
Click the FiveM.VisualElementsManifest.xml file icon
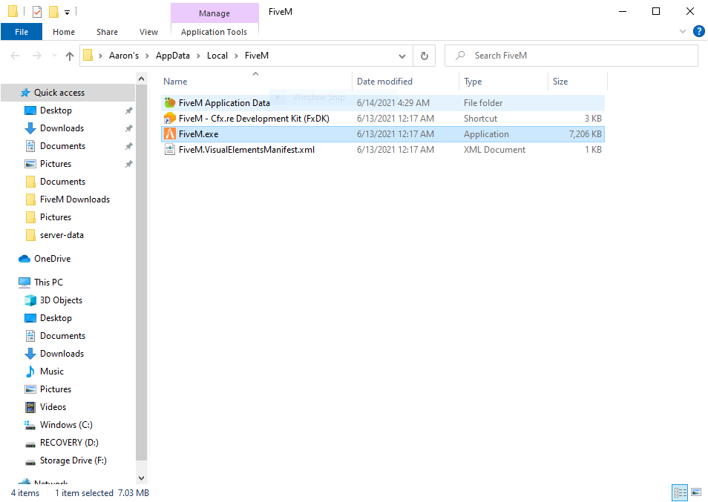pos(170,150)
